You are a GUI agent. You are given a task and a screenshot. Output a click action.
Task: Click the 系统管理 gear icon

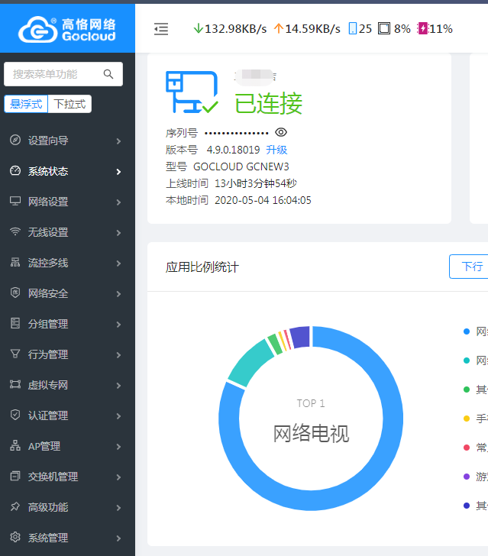[x=15, y=538]
